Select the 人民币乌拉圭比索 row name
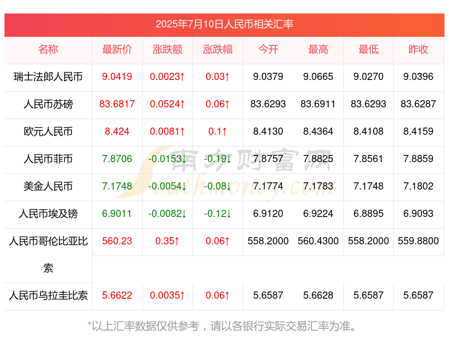449x340 pixels. (48, 296)
